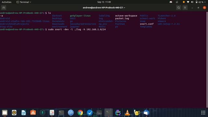Click the window tray indicator icon
This screenshot has height=117, width=208.
pyautogui.click(x=177, y=2)
